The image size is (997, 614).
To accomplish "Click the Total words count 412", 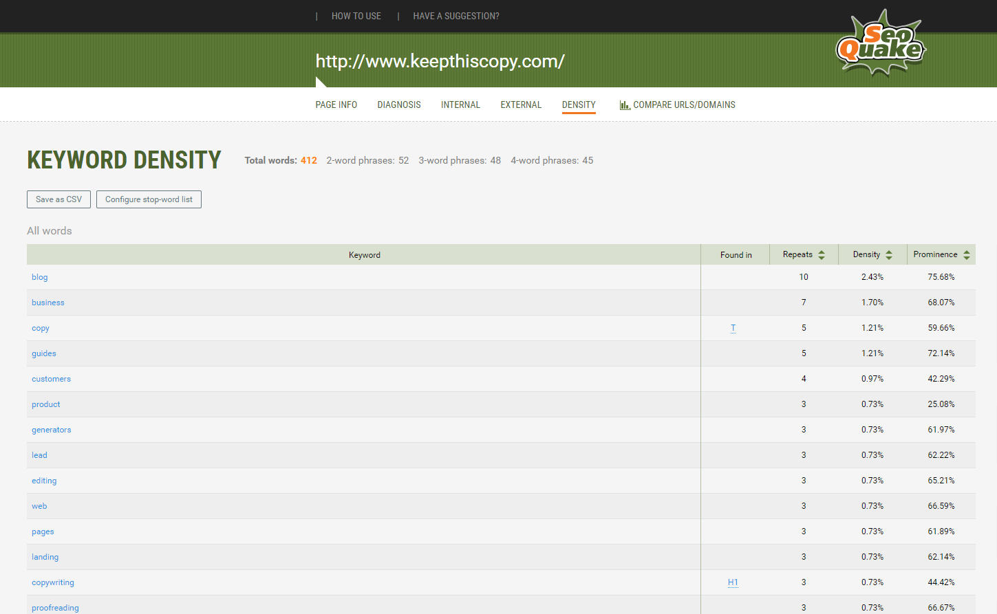I will click(309, 160).
